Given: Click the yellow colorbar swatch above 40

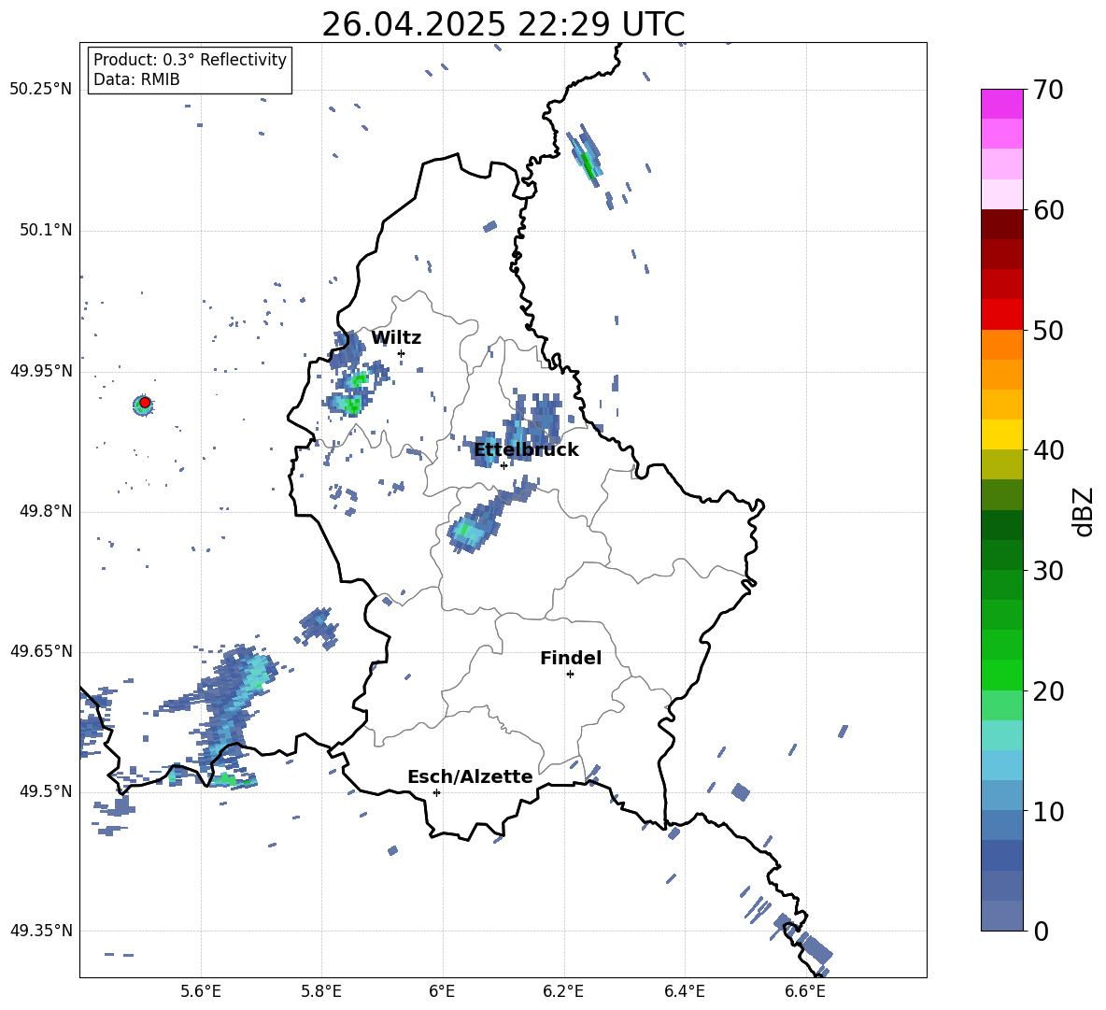Looking at the screenshot, I should tap(1001, 434).
